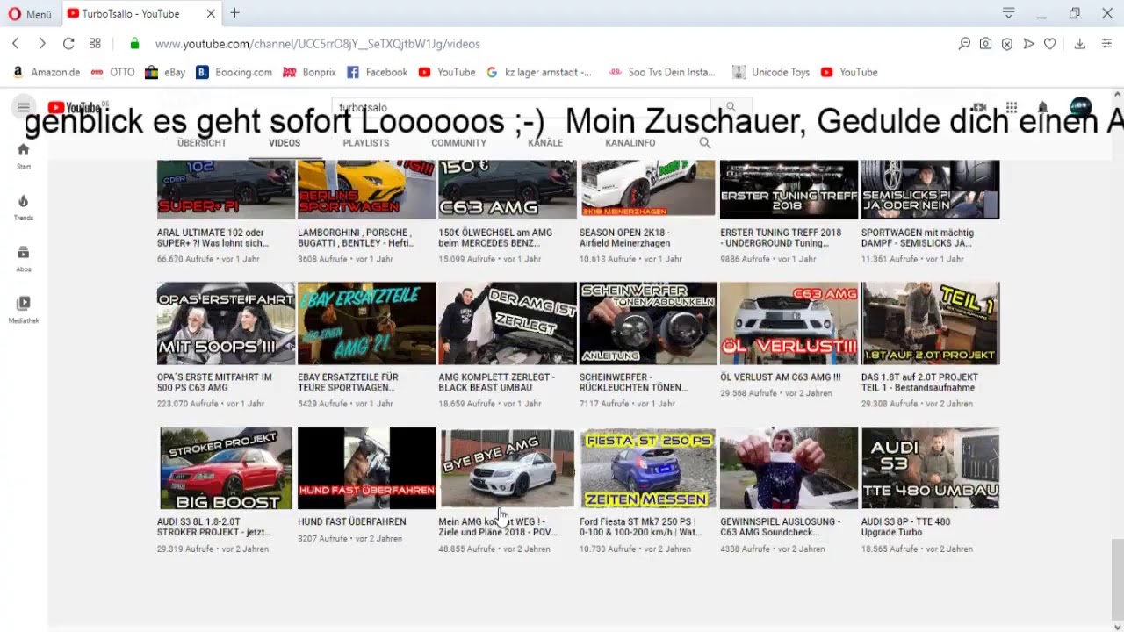Open the account avatar menu
Image resolution: width=1124 pixels, height=632 pixels.
click(1081, 107)
